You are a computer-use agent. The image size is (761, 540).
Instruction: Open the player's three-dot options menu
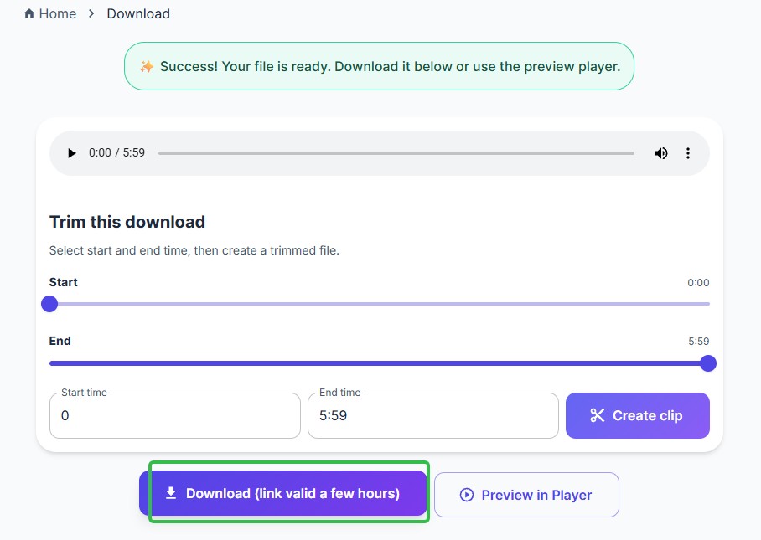coord(688,152)
